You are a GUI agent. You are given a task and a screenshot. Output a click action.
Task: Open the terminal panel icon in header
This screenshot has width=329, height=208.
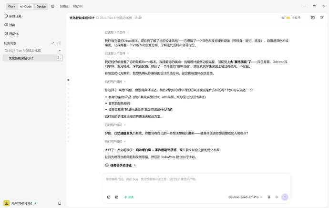[x=313, y=18]
